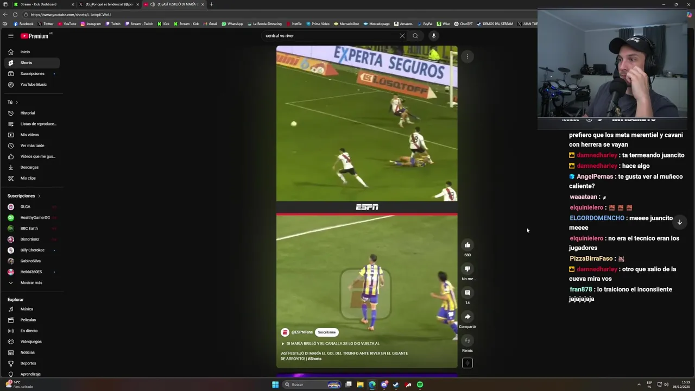
Task: Open Mis clips
Action: 32,178
